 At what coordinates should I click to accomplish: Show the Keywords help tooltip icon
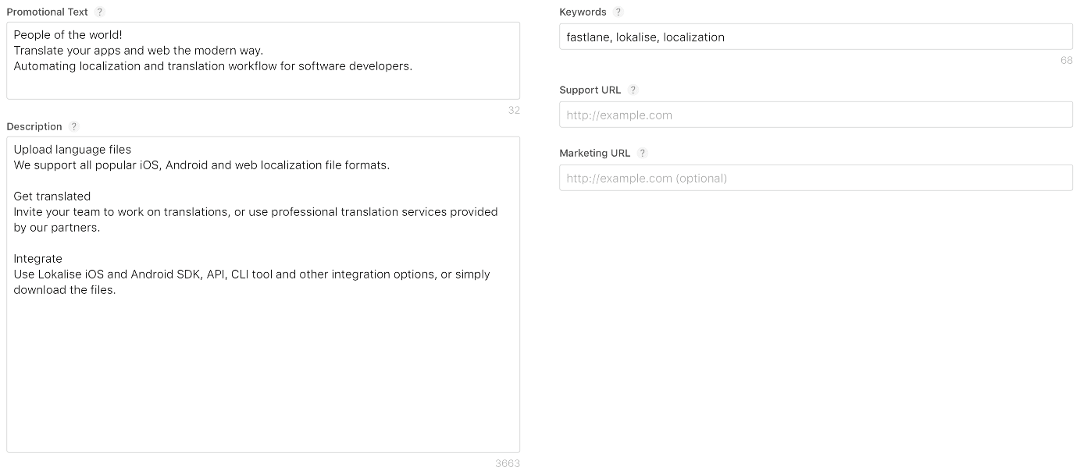(618, 12)
